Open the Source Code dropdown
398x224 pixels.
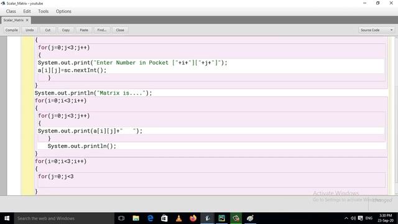[376, 30]
